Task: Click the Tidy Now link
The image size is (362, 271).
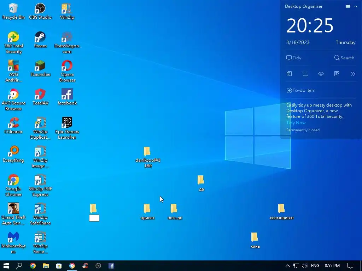Action: [296, 122]
